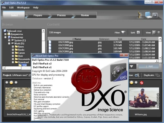The image size is (164, 123).
Task: Select the 124 subfolder
Action: [x=25, y=65]
